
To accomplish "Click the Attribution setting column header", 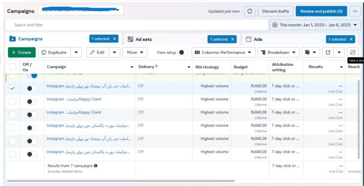I will (x=282, y=67).
